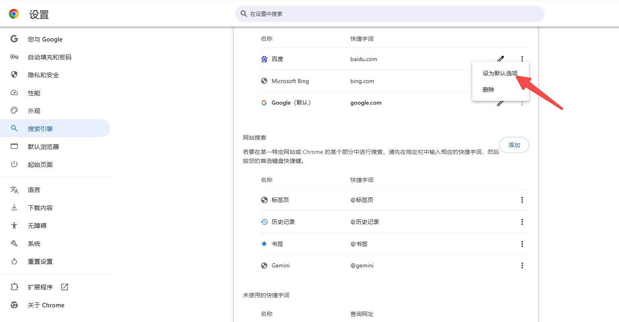The width and height of the screenshot is (619, 322).
Task: Click the google.com shortcut text
Action: coord(366,103)
